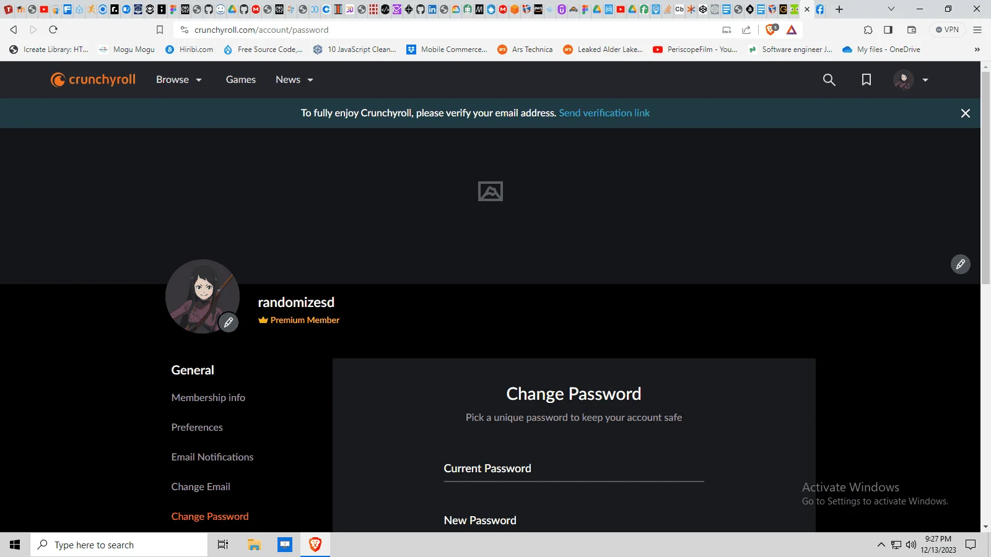Open the share page icon
The width and height of the screenshot is (991, 557).
tap(746, 30)
